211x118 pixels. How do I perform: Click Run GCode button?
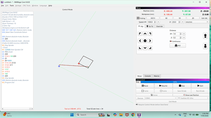[x=200, y=91]
